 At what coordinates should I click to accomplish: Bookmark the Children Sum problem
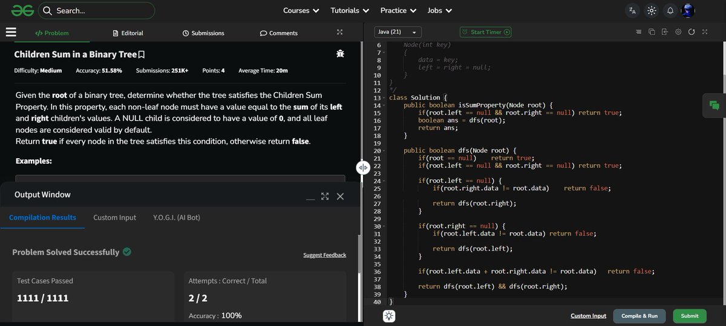coord(142,54)
